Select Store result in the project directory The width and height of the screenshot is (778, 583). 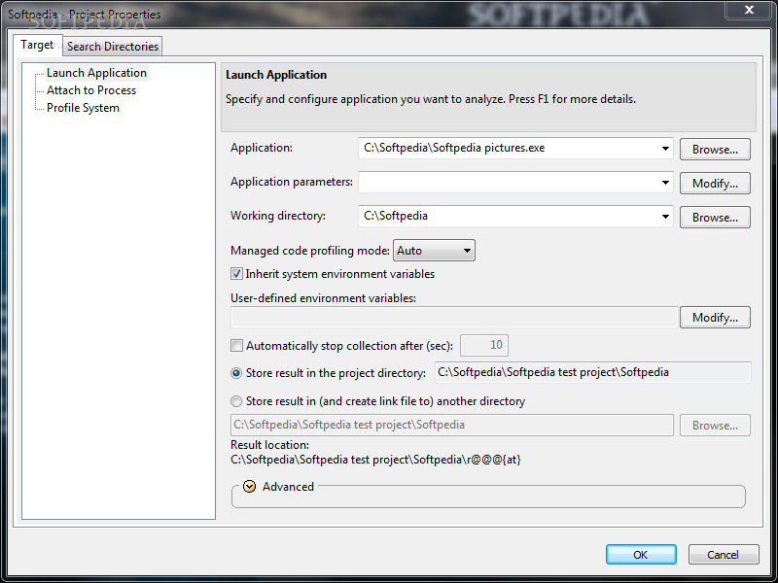(236, 373)
